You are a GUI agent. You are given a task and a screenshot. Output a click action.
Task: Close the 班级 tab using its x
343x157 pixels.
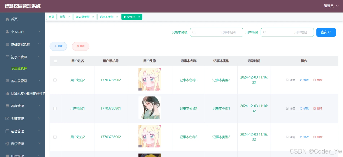tap(69, 17)
